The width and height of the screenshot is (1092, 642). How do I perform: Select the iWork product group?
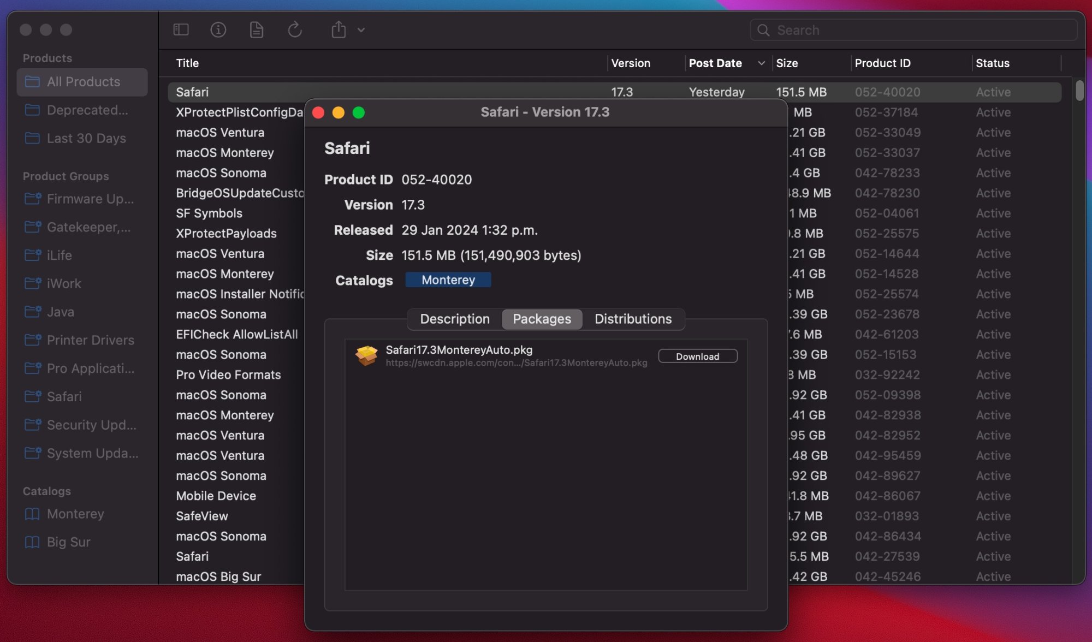pos(82,284)
